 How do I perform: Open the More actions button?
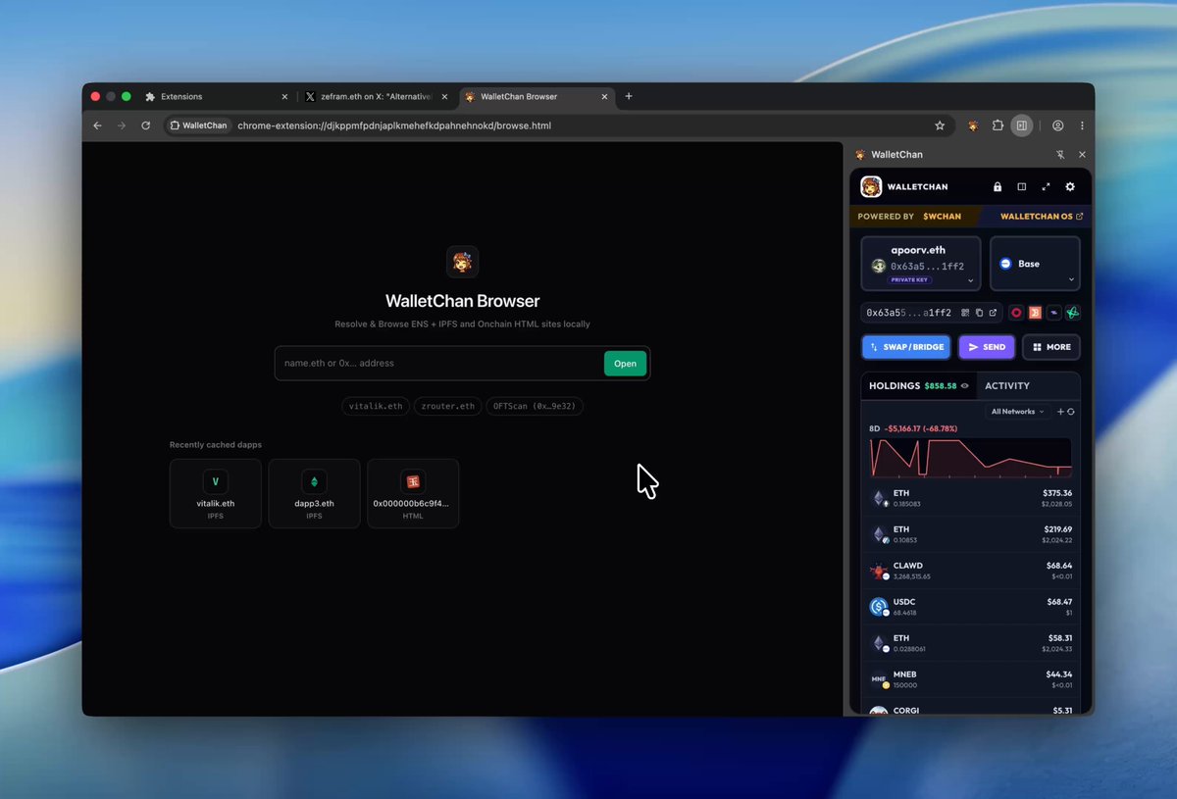pyautogui.click(x=1051, y=347)
